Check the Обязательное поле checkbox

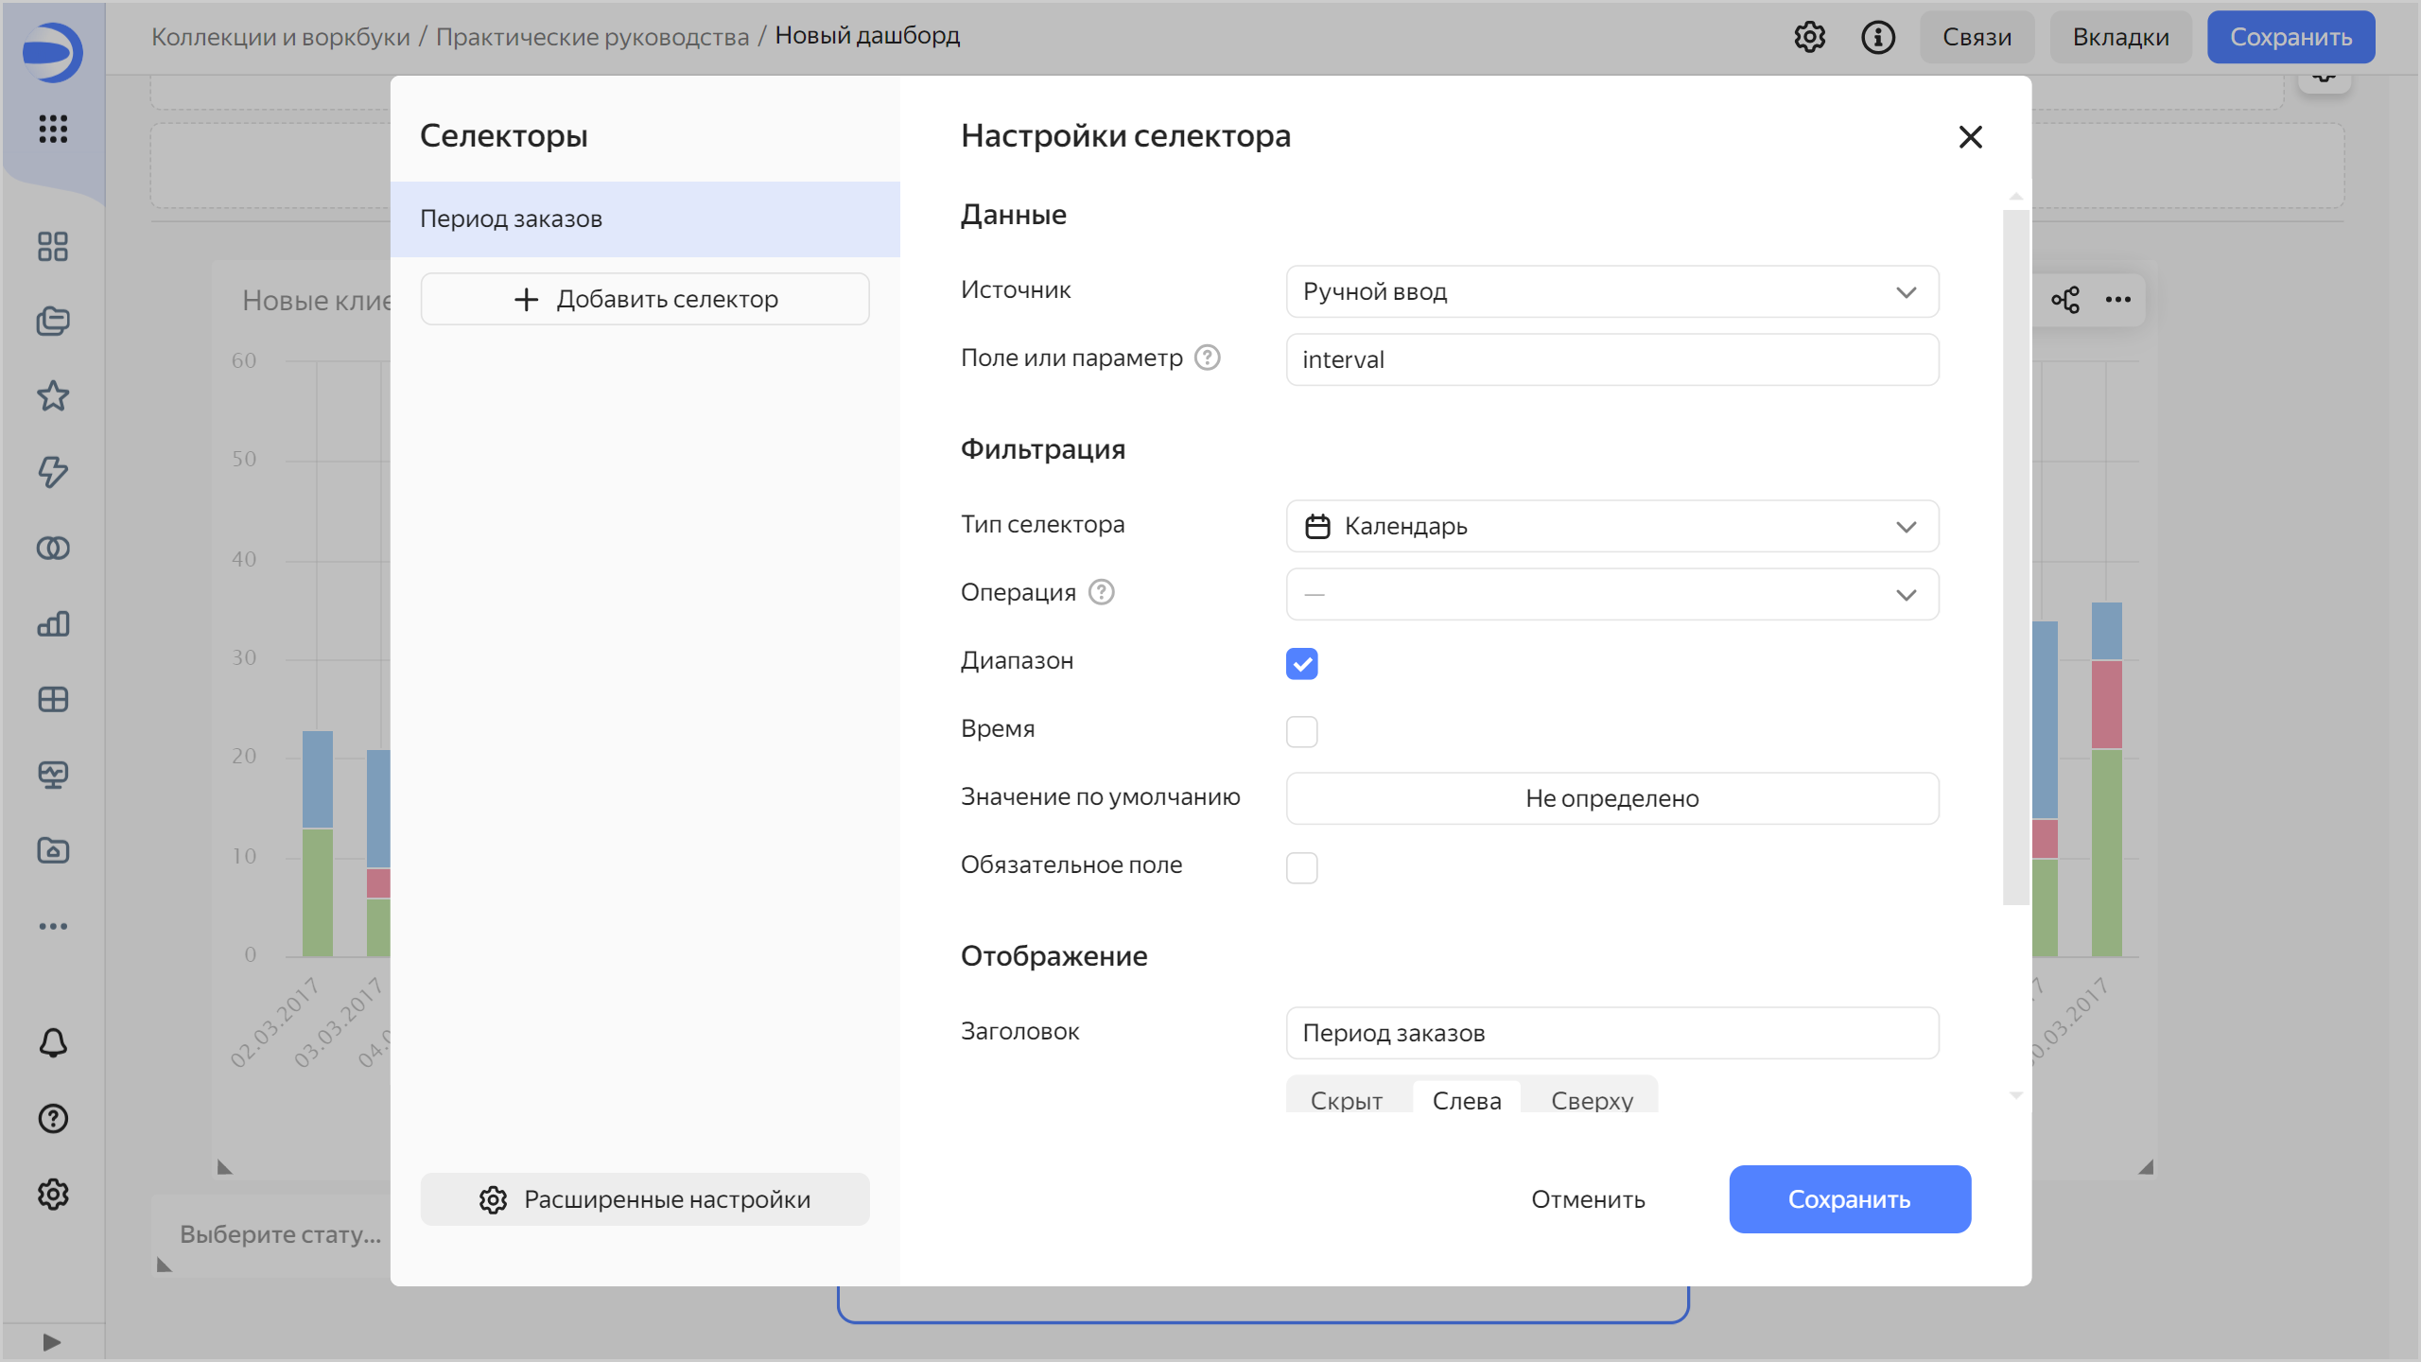coord(1301,868)
